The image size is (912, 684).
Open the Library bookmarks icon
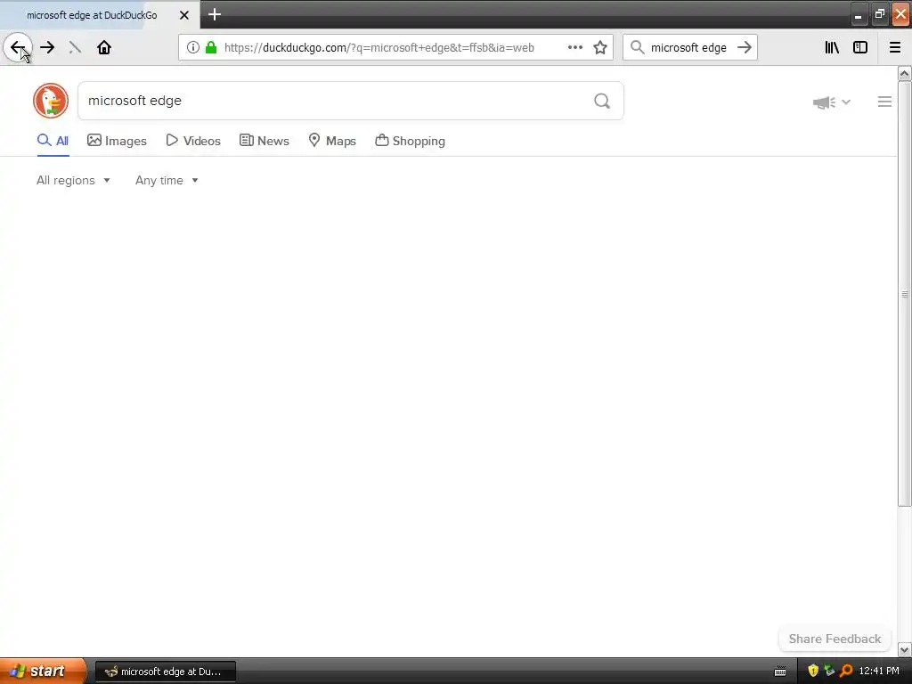[832, 48]
